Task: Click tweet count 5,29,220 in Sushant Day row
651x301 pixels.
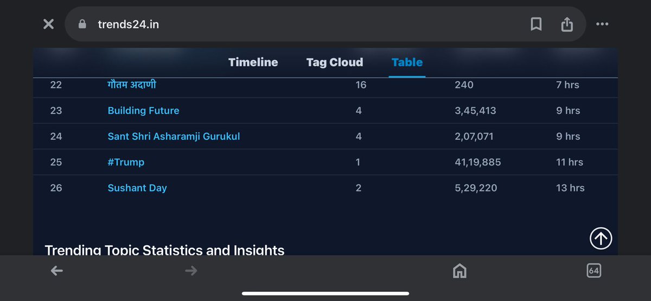Action: click(x=476, y=188)
